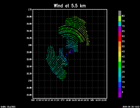Select the pink band between 60 and 65

coord(120,34)
